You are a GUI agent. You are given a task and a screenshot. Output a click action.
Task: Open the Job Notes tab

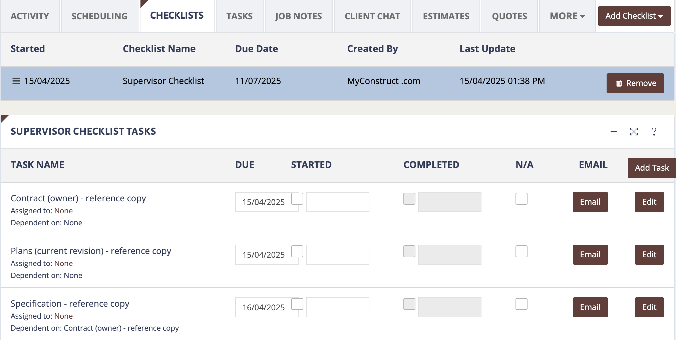tap(298, 16)
